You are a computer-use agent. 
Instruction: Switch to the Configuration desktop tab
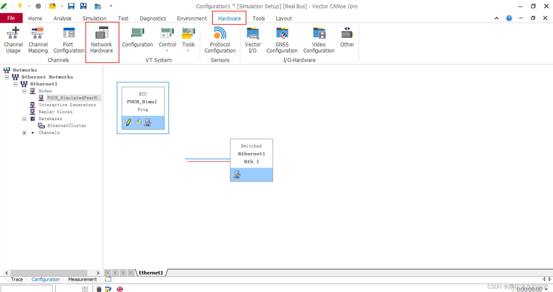pos(45,279)
